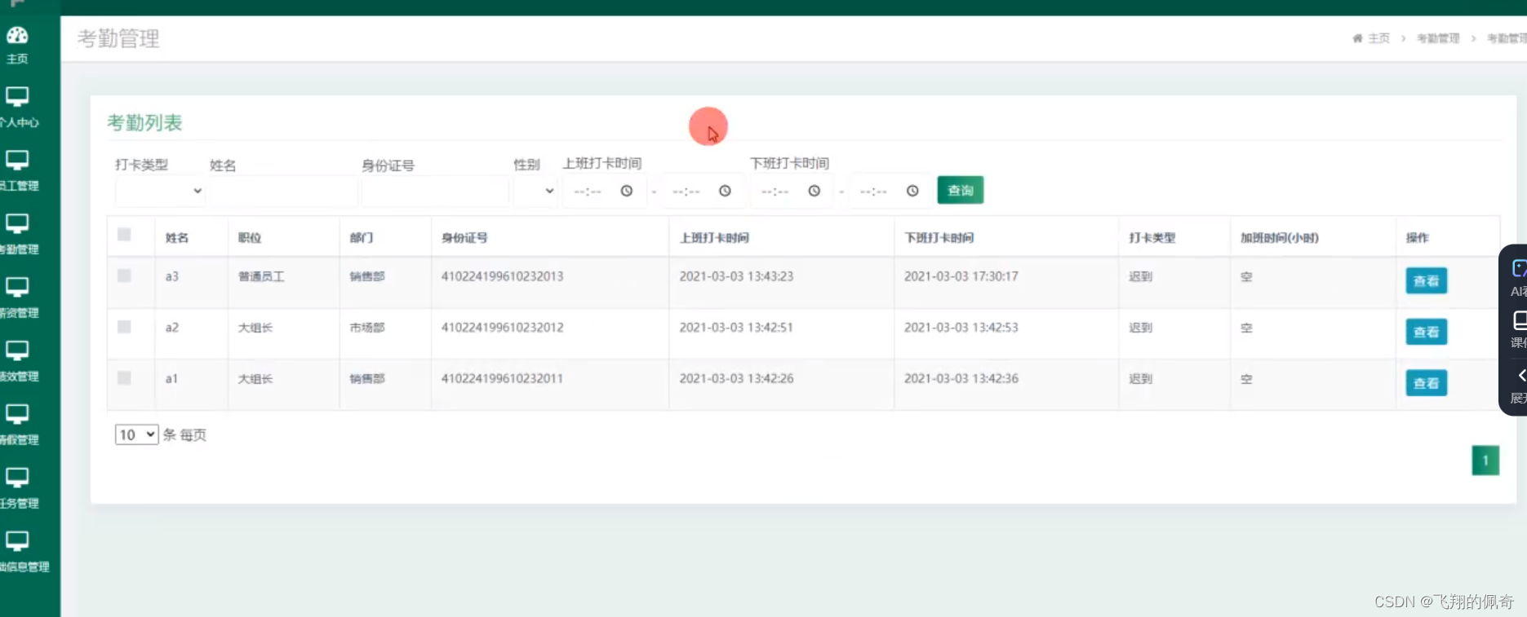This screenshot has height=617, width=1527.
Task: Open the 10 条每页 page size dropdown
Action: tap(136, 434)
